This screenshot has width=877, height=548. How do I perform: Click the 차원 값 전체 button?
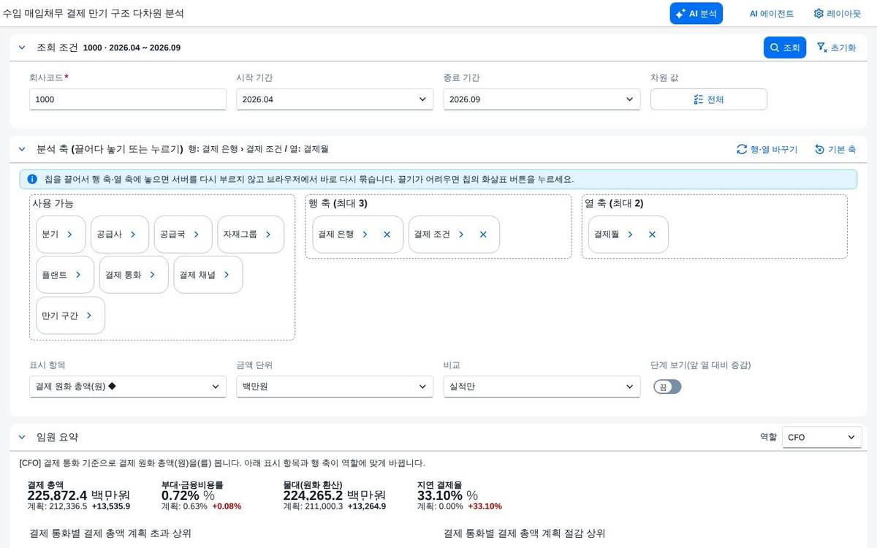click(708, 99)
